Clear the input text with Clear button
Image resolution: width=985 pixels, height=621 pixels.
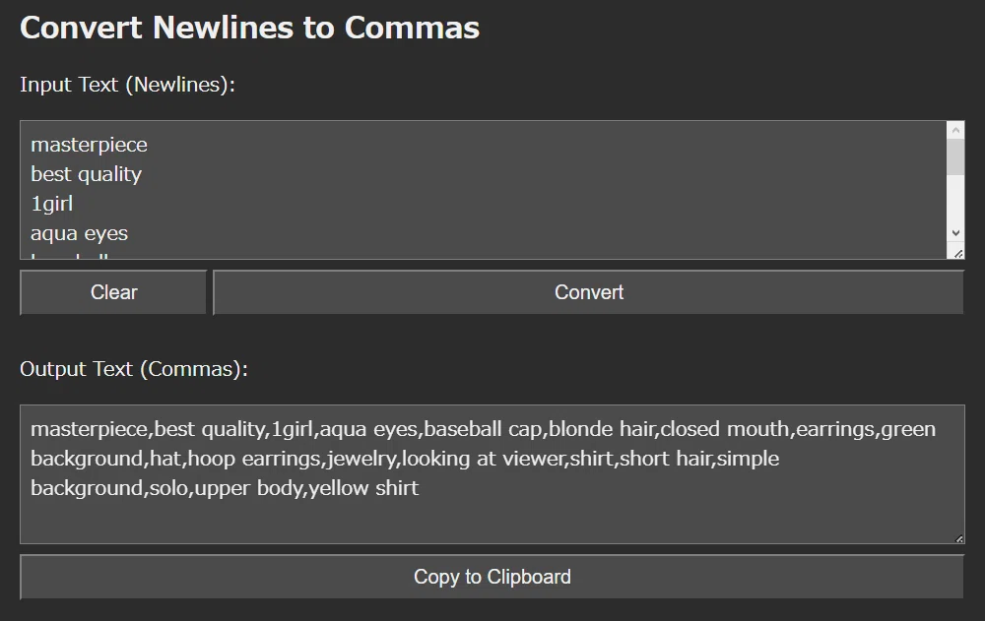coord(113,292)
